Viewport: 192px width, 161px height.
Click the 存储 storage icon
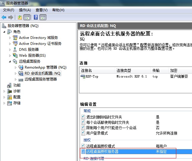(9, 103)
